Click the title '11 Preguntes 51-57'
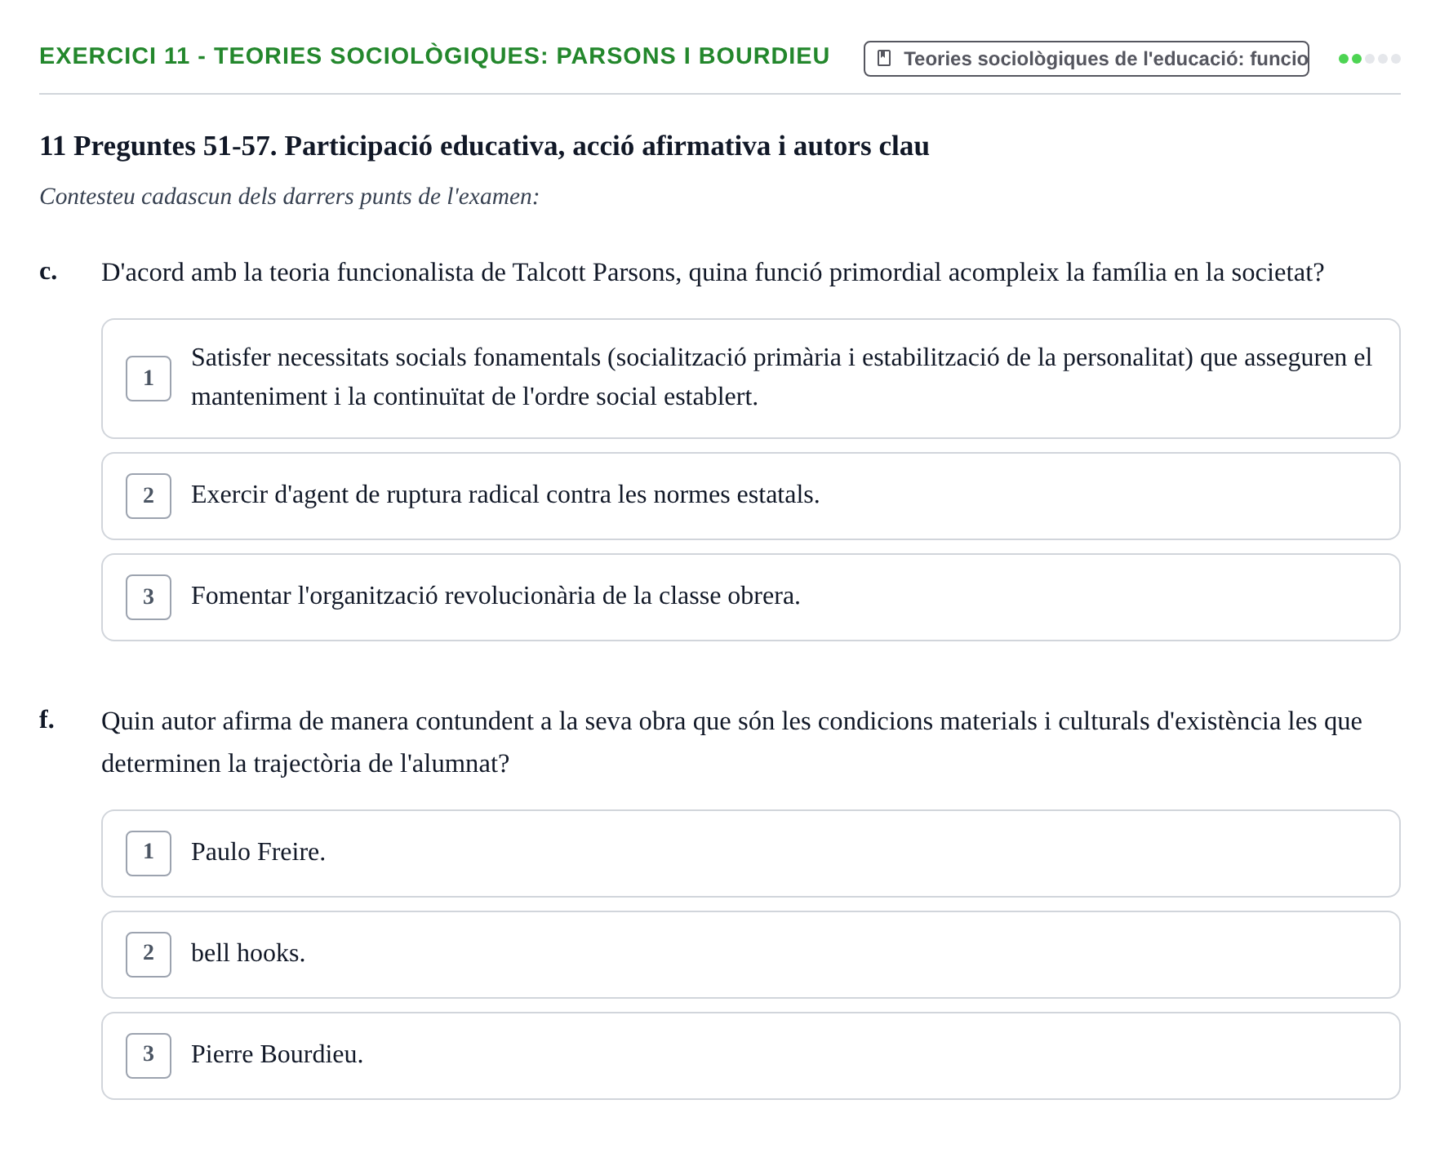Screen dimensions: 1440x1175 484,146
